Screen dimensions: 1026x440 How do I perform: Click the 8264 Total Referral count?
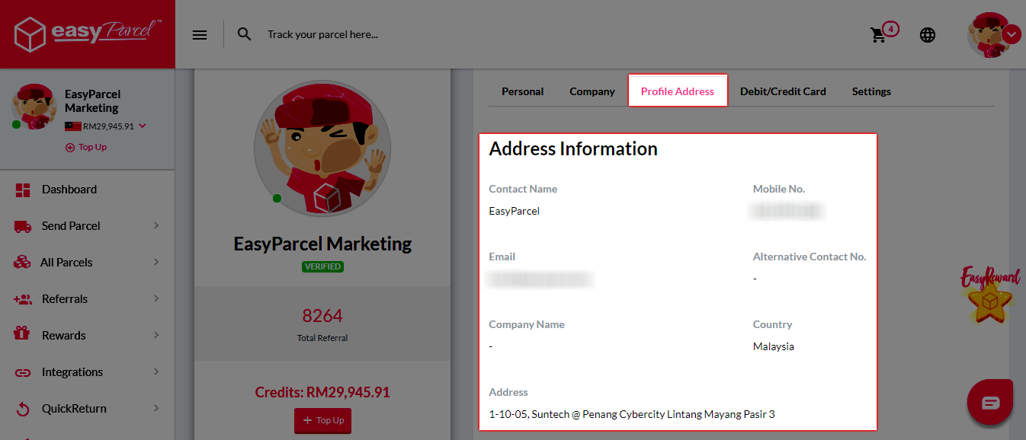(x=322, y=316)
